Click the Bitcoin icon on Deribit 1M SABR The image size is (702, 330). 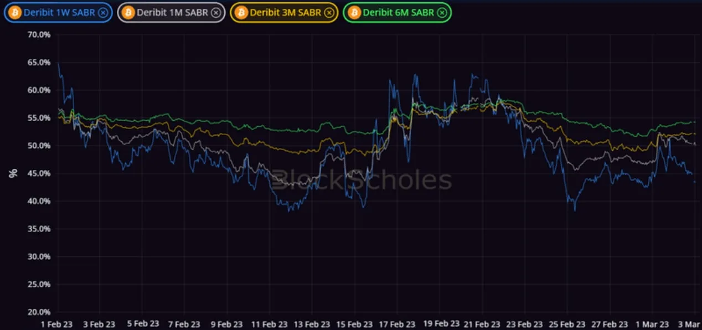[128, 12]
